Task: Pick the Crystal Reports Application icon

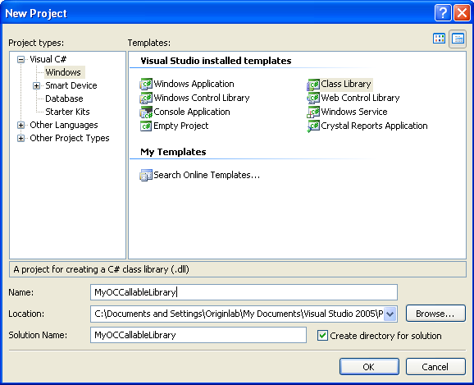Action: pyautogui.click(x=313, y=126)
